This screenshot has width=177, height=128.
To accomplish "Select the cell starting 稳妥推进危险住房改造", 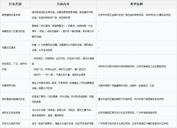I will pyautogui.click(x=63, y=15).
